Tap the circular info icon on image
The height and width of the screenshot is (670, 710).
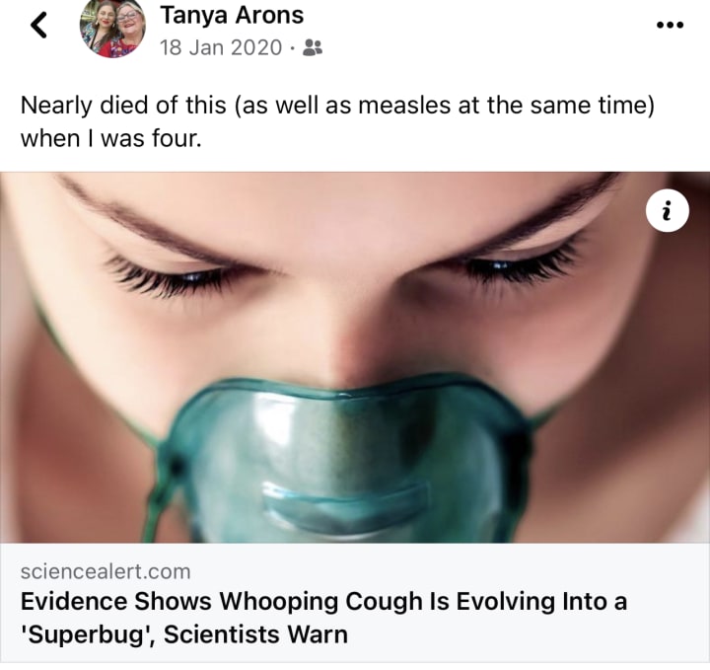(x=668, y=210)
